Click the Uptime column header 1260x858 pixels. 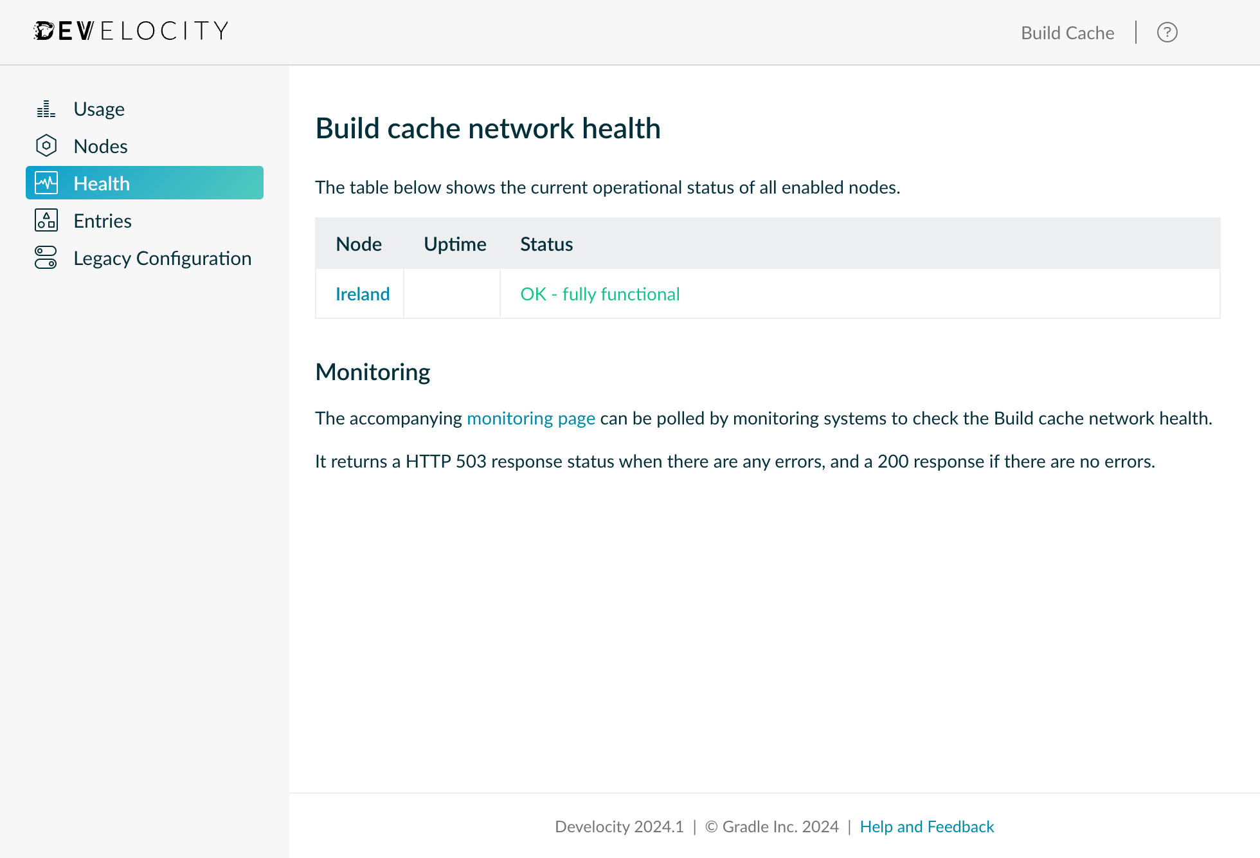tap(454, 244)
